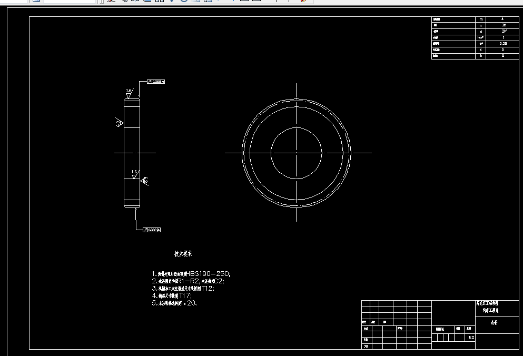The height and width of the screenshot is (356, 523).
Task: Click the lower 1.6 surface roughness symbol
Action: pyautogui.click(x=135, y=174)
